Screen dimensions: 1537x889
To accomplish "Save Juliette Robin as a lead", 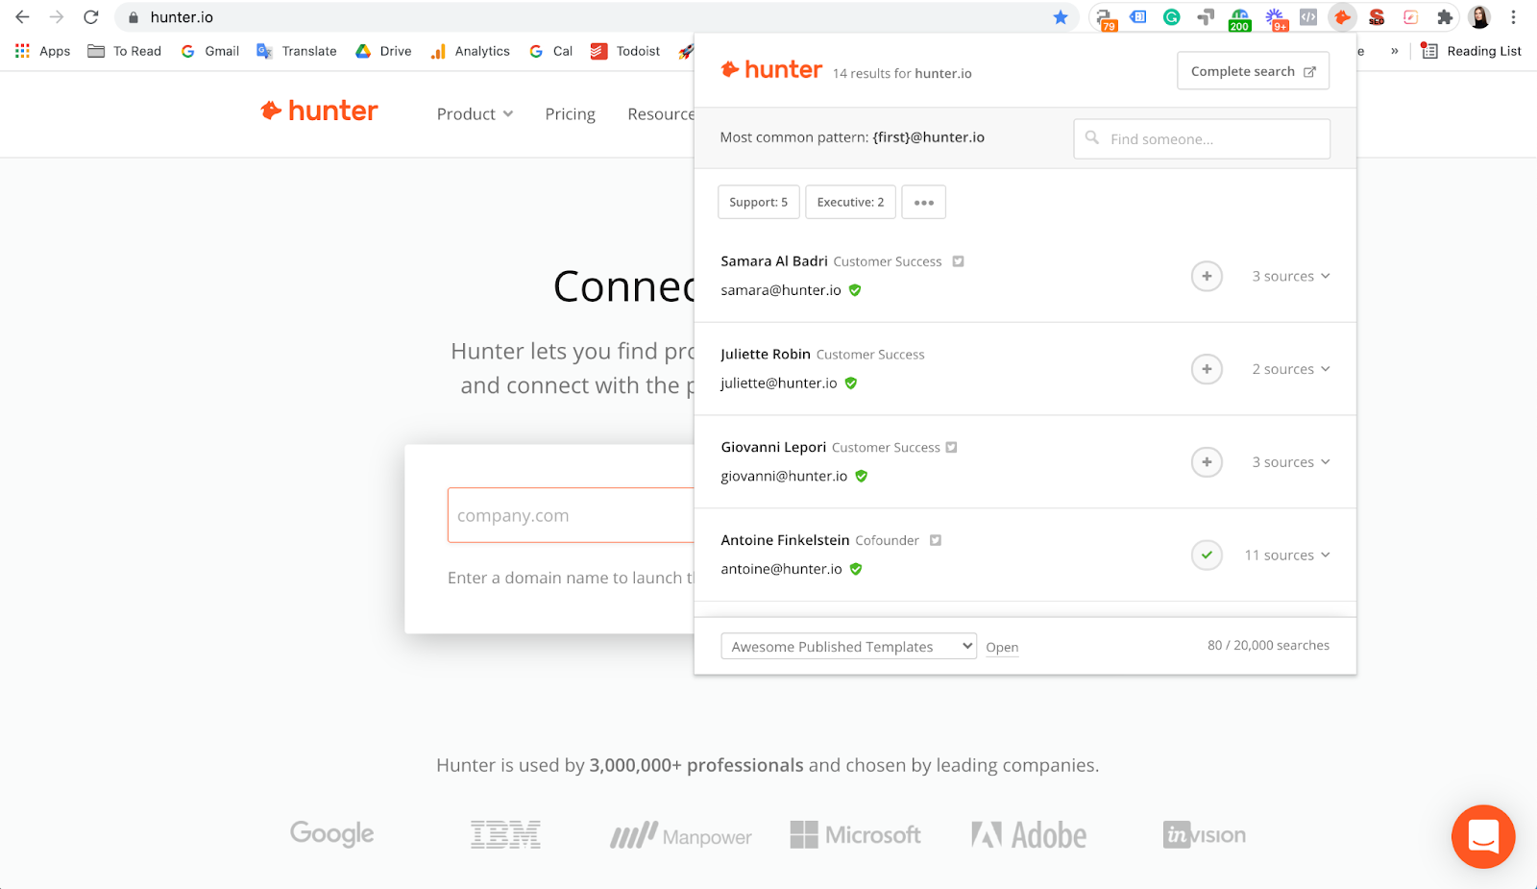I will tap(1207, 369).
